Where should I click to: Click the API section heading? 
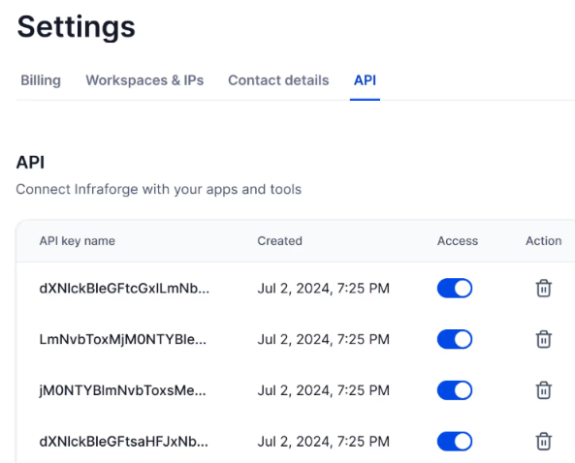[x=30, y=163]
